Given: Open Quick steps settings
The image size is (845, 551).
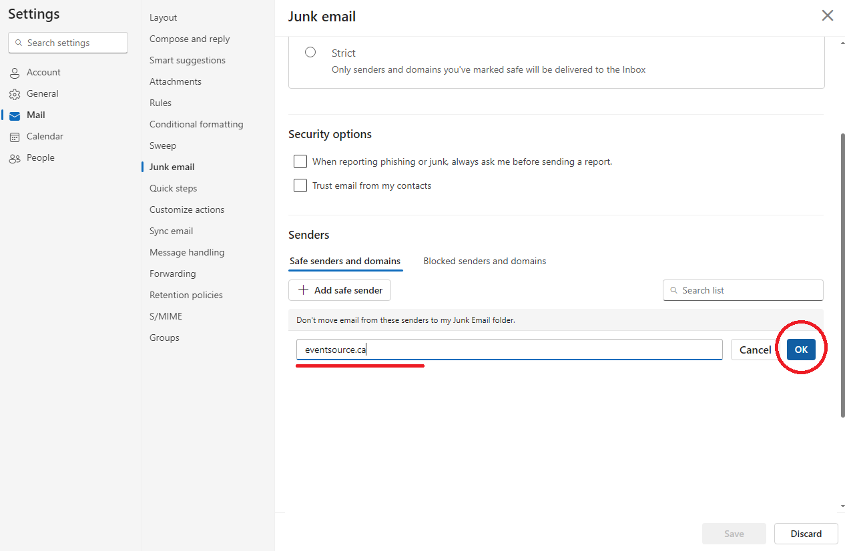Looking at the screenshot, I should [x=174, y=188].
